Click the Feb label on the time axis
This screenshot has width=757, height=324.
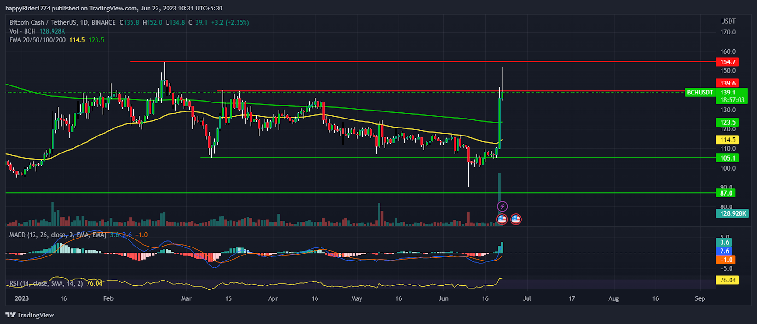click(x=108, y=298)
